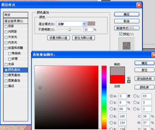Screen dimensions: 155x130
Task: Click the Lab b field showing 2
Action: coord(147,109)
